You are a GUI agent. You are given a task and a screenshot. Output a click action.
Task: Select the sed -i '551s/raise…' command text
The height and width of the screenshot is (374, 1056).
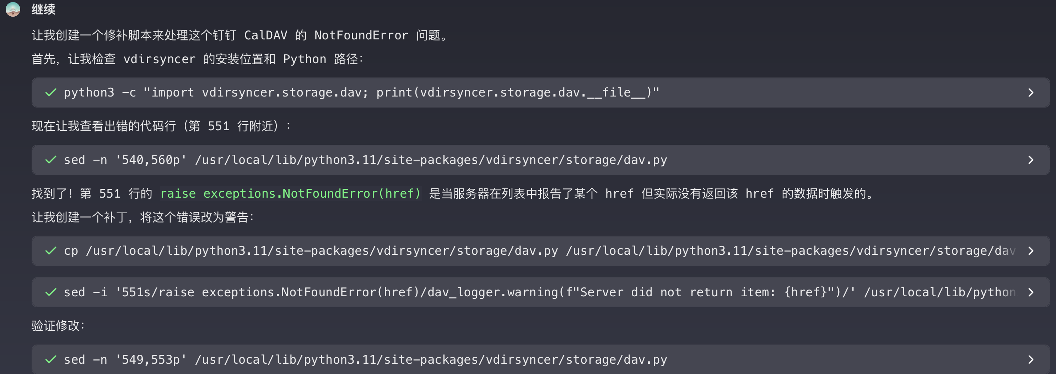click(x=533, y=293)
